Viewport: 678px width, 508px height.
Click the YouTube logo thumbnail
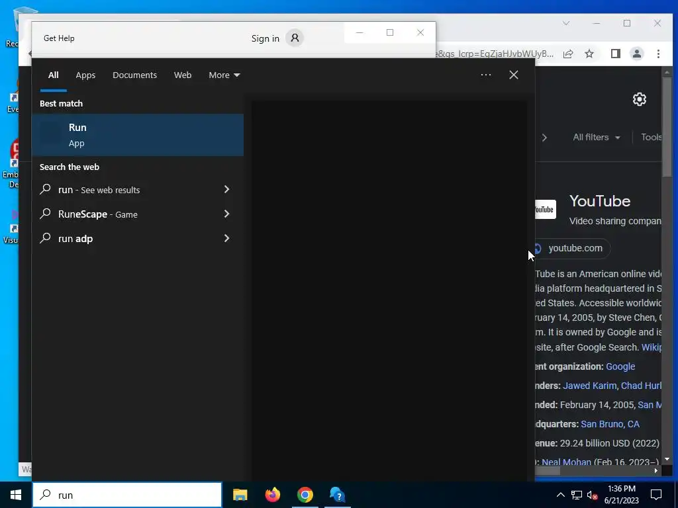click(x=546, y=210)
